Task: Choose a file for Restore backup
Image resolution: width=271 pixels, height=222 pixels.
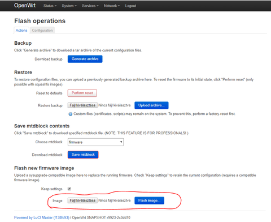Action: coord(82,105)
